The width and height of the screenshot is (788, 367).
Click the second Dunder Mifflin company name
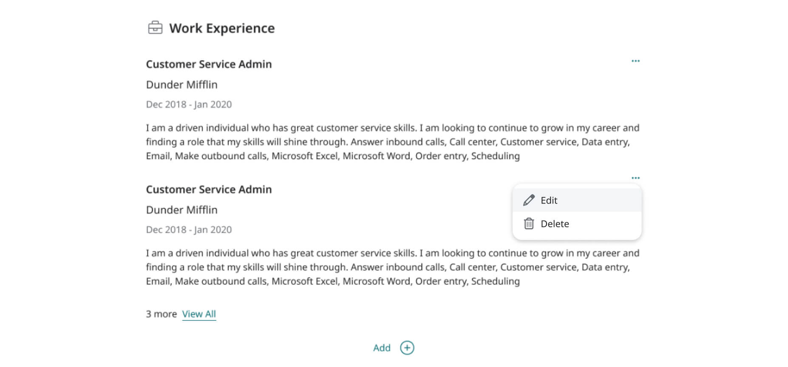[x=181, y=210]
